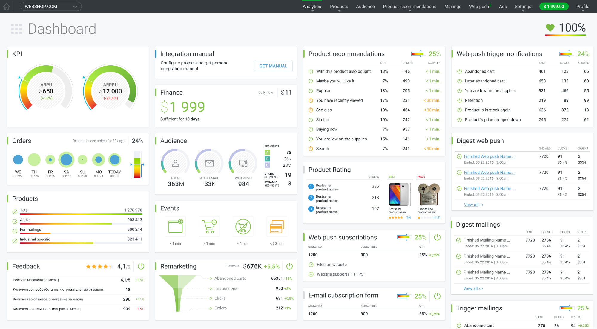This screenshot has height=329, width=597.
Task: Click the abandoned cart event icon
Action: (x=243, y=227)
